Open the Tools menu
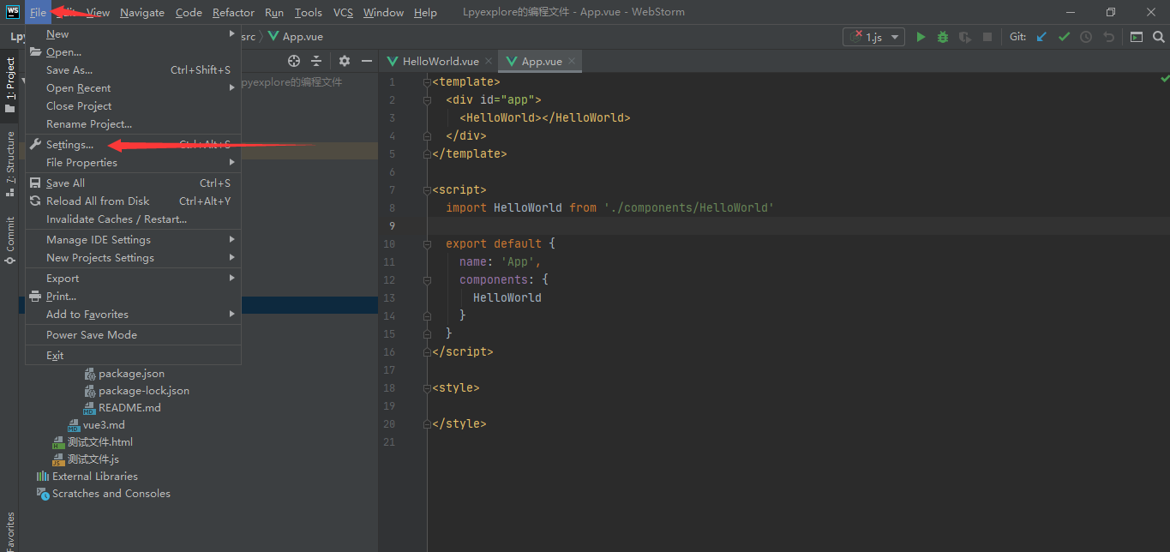 [x=309, y=12]
